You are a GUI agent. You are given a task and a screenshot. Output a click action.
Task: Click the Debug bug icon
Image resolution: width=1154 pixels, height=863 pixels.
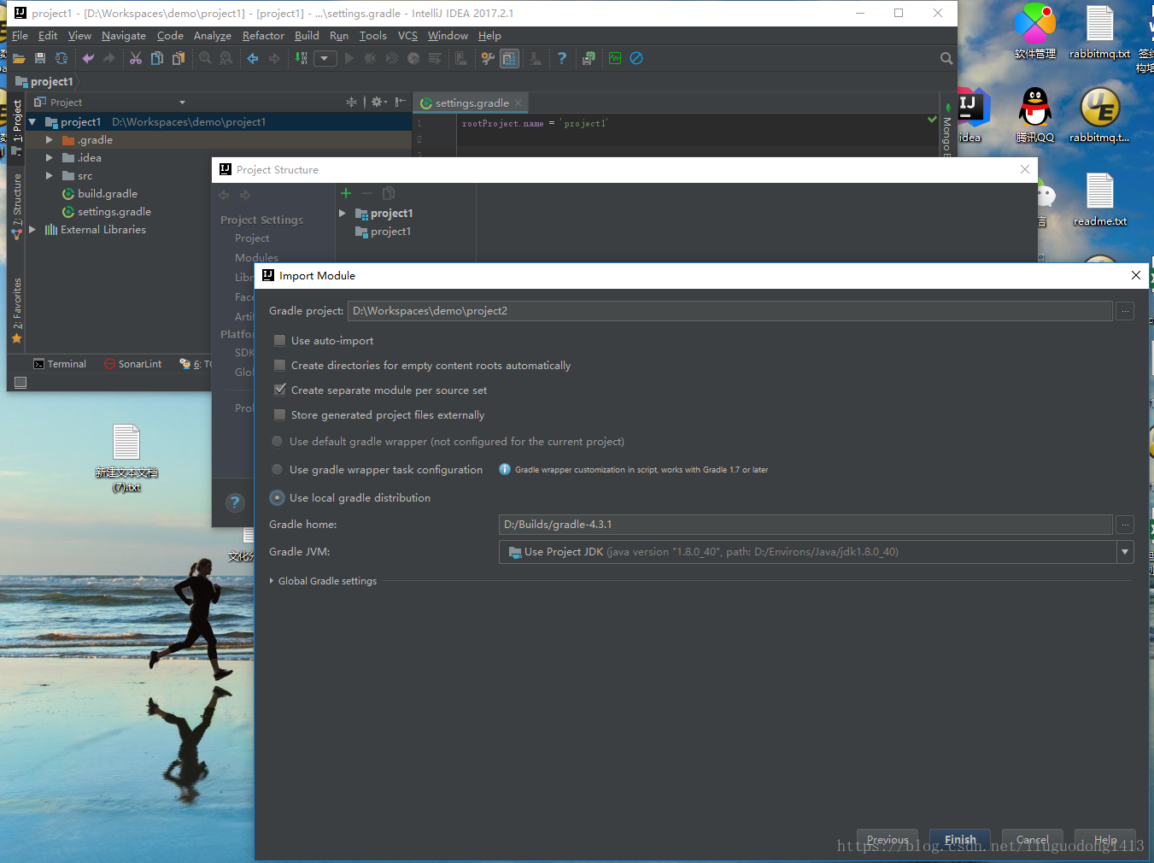[x=370, y=58]
